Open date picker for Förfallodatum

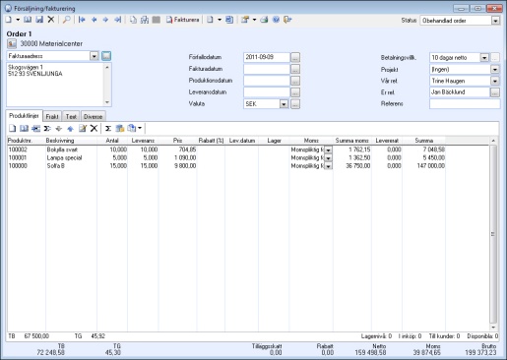(x=295, y=57)
